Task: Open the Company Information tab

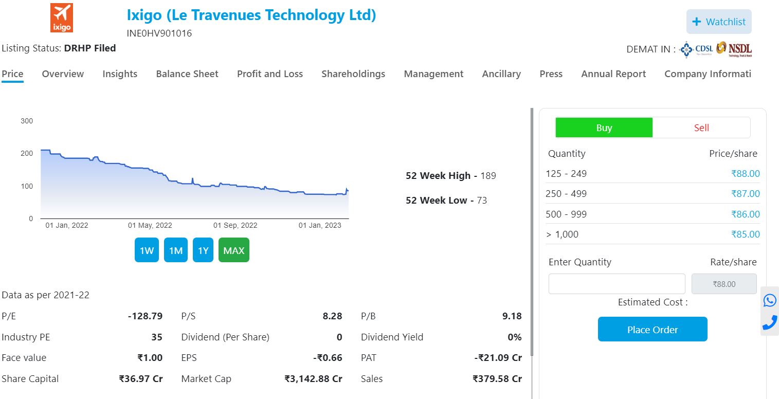Action: coord(708,74)
